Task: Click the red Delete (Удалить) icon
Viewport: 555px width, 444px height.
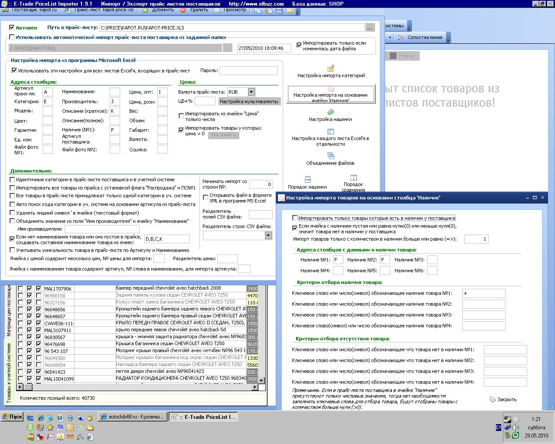Action: (183, 10)
